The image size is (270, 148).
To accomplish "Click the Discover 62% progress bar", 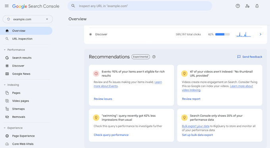I will pos(222,34).
